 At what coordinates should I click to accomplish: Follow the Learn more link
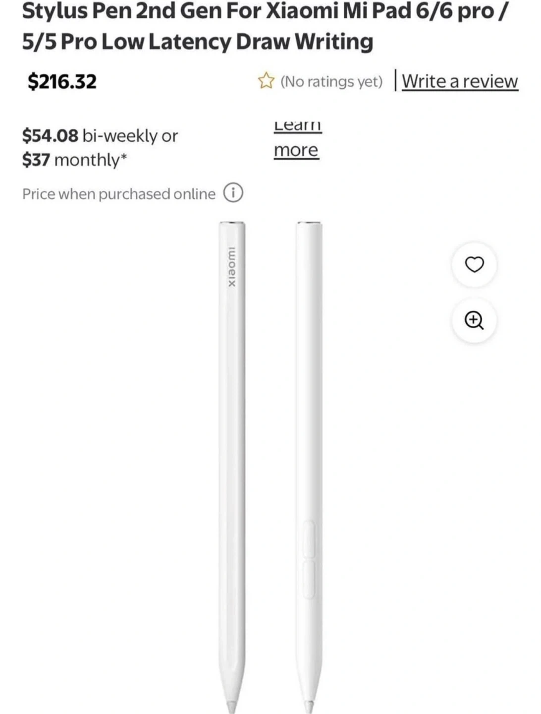[x=296, y=149]
